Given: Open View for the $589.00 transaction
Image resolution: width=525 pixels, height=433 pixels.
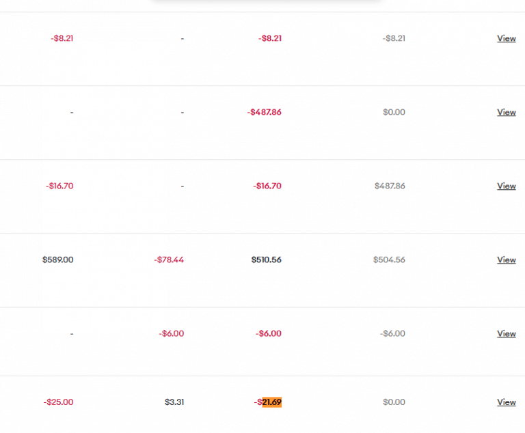Looking at the screenshot, I should click(506, 260).
